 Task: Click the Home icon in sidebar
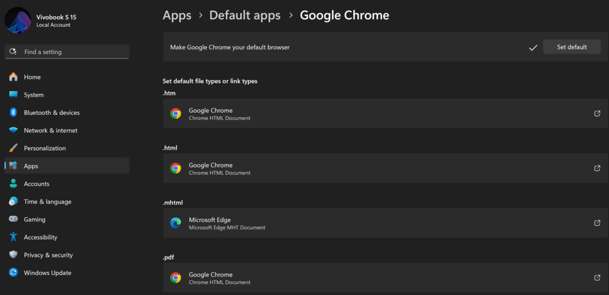(13, 77)
